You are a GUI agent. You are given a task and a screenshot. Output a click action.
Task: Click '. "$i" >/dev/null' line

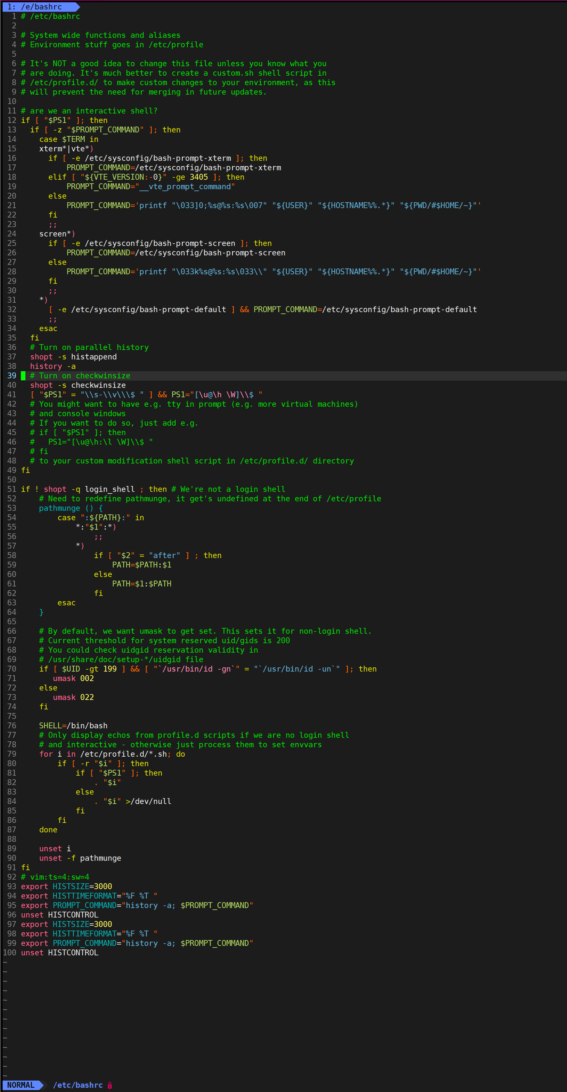pos(133,801)
